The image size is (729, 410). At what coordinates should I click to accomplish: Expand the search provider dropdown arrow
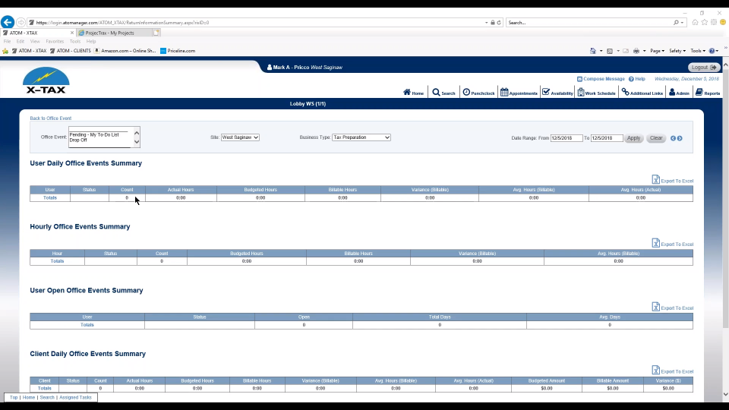682,22
